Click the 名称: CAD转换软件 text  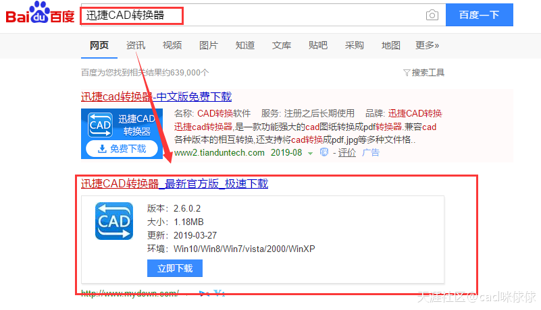(x=212, y=113)
